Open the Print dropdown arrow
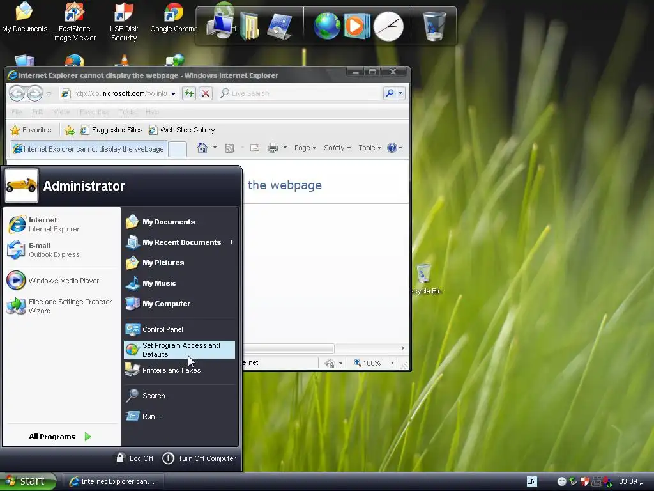The height and width of the screenshot is (491, 654). tap(285, 148)
